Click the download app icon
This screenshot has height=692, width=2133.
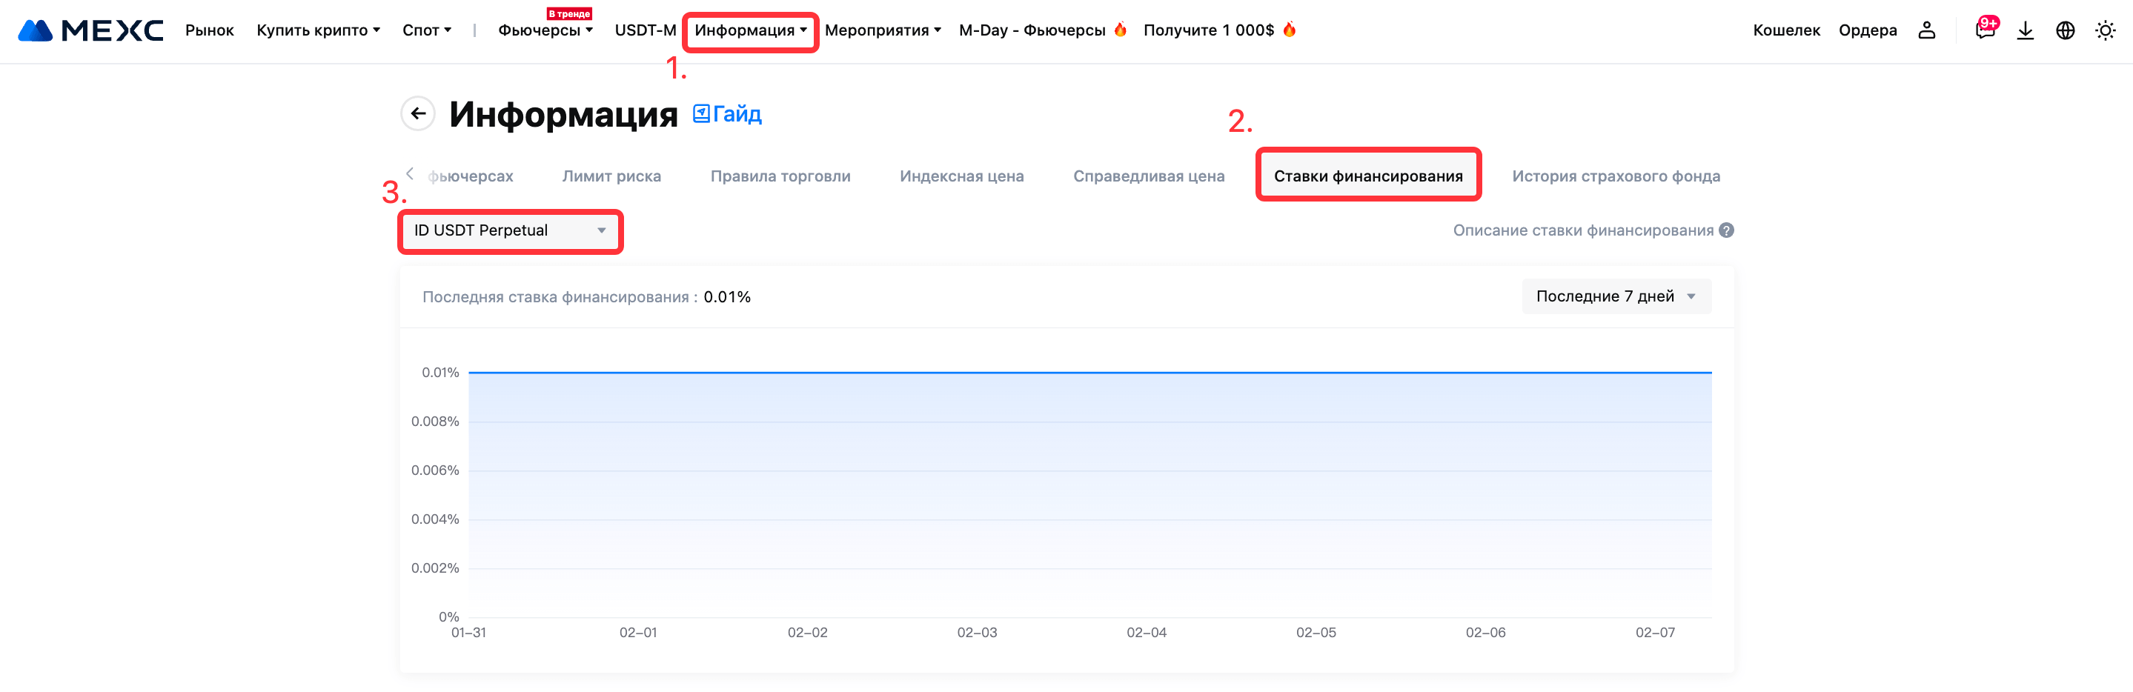pyautogui.click(x=2025, y=30)
